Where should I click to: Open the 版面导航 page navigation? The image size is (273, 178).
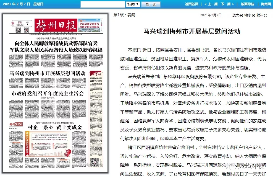pos(248,4)
